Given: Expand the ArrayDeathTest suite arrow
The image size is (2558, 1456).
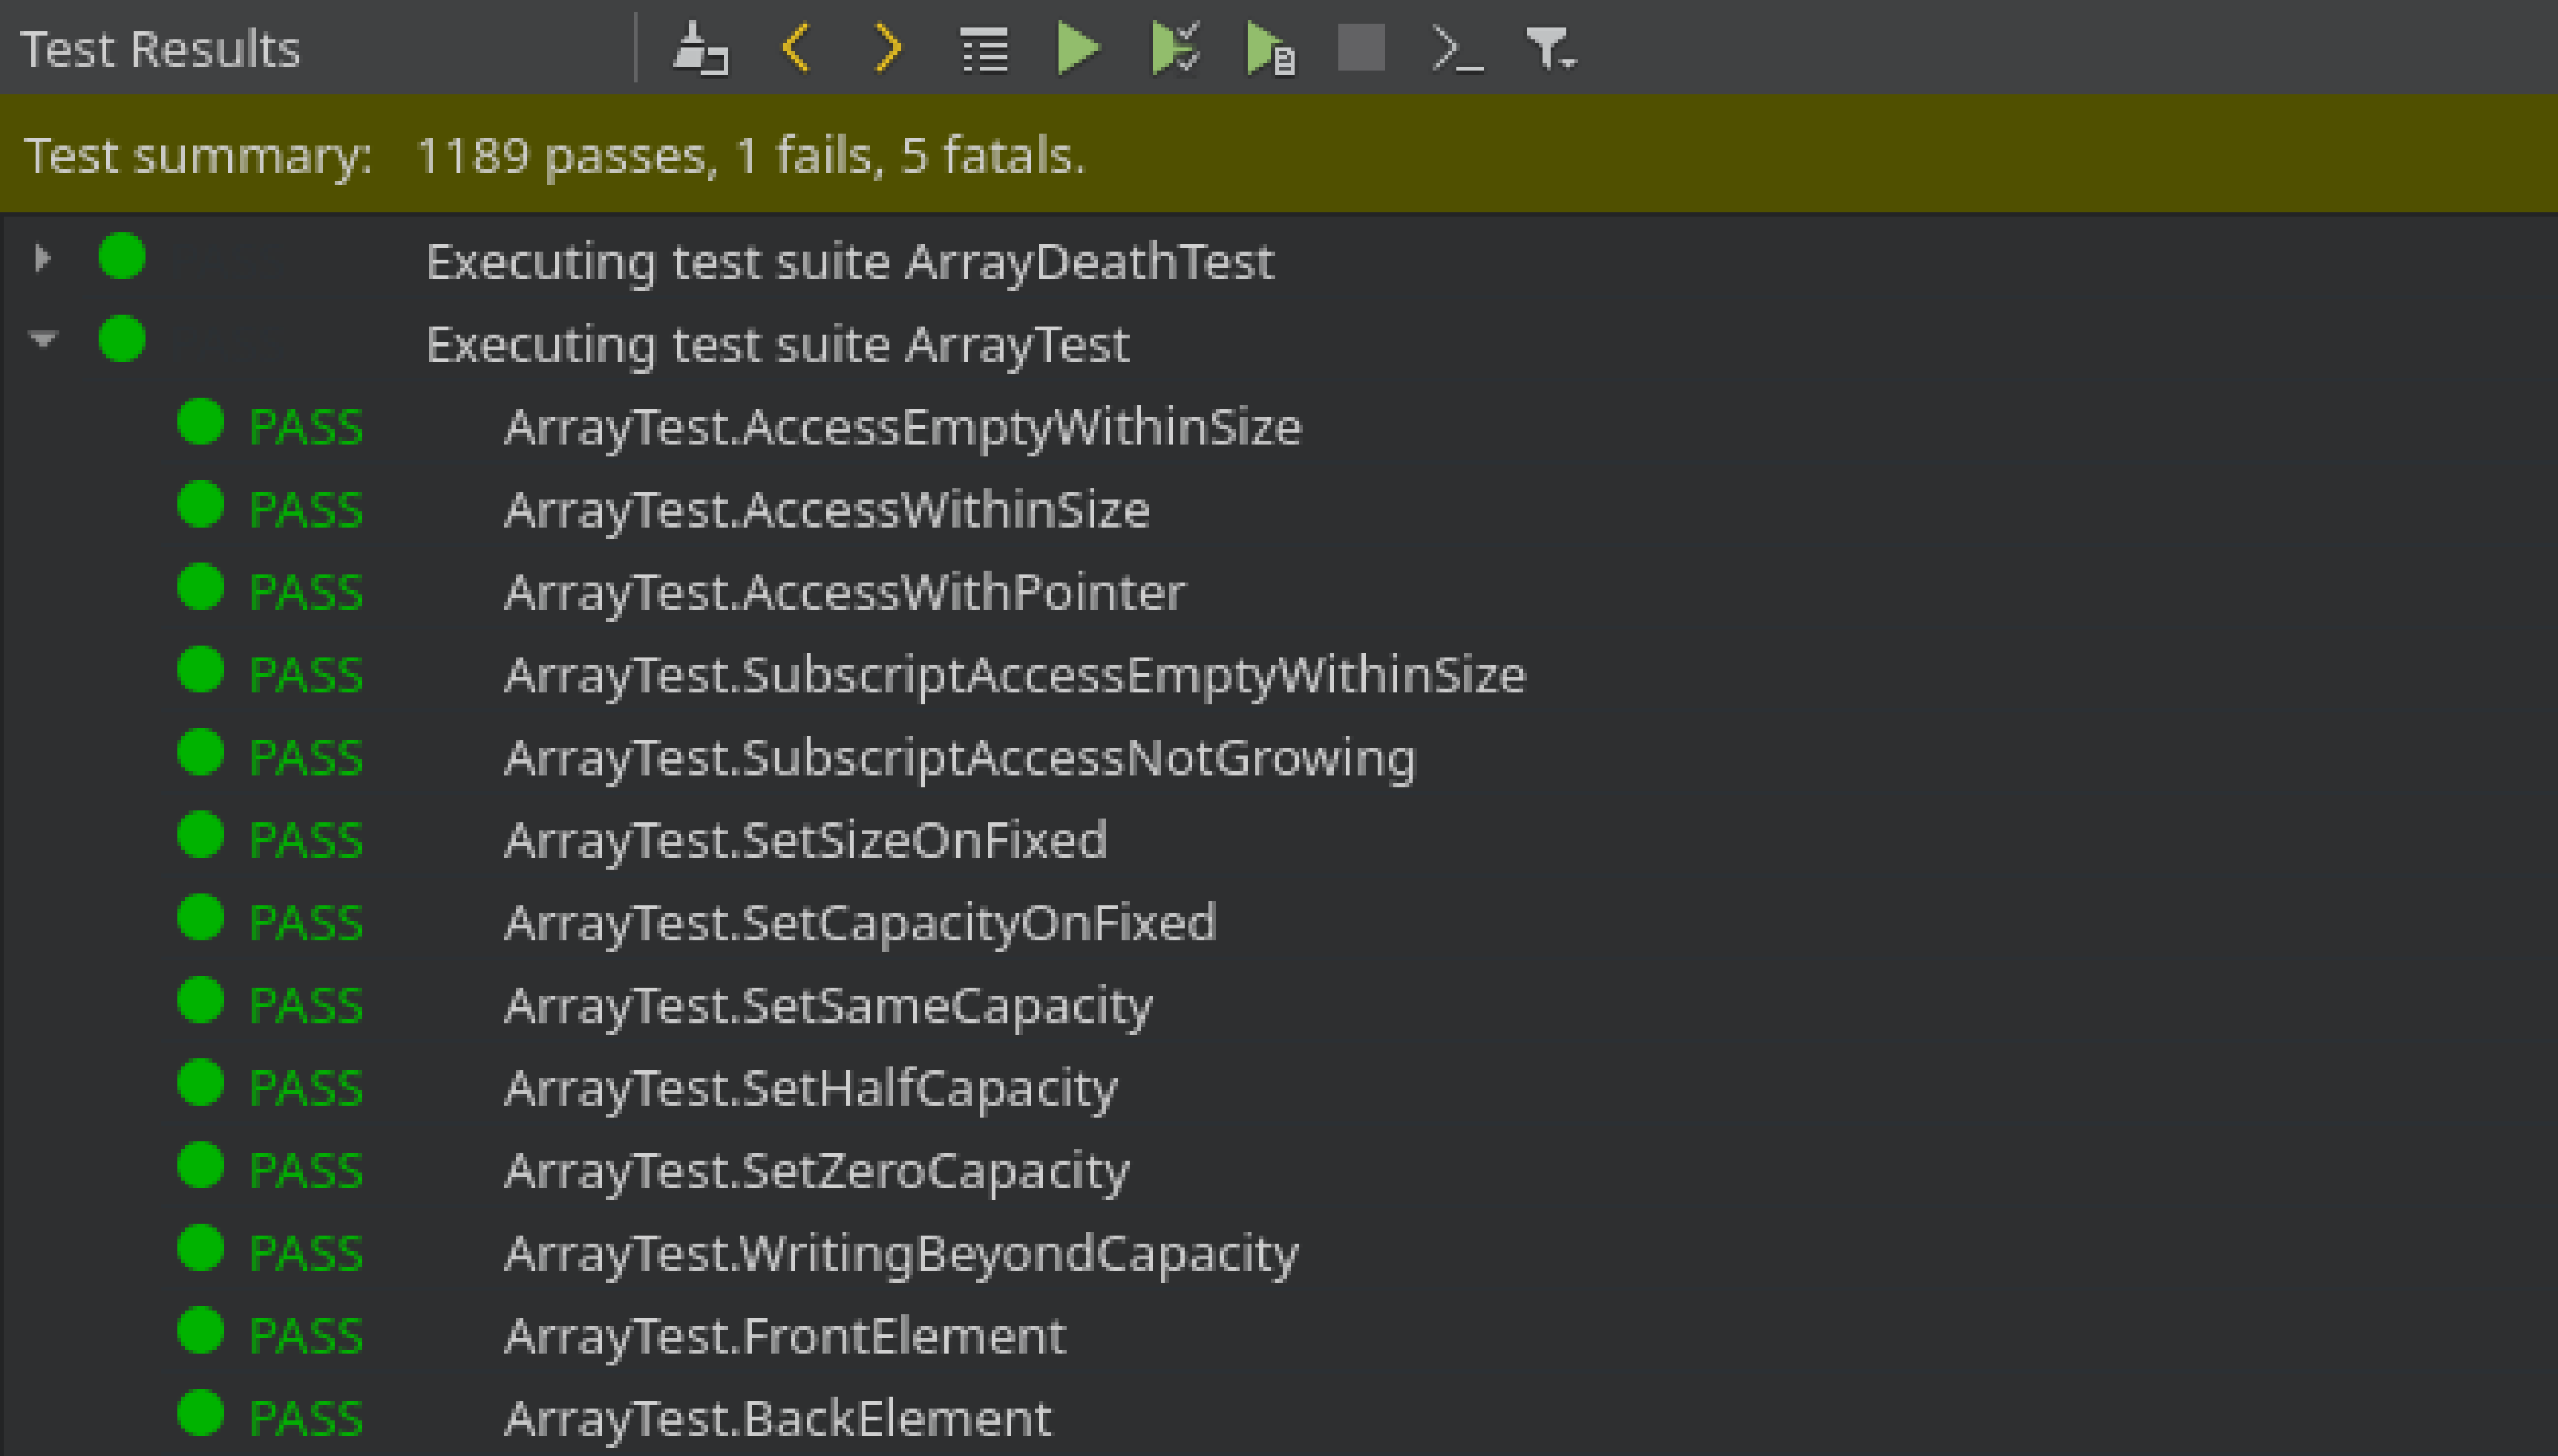Looking at the screenshot, I should [42, 259].
